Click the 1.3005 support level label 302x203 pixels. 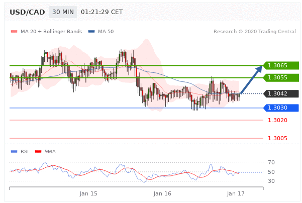(277, 138)
